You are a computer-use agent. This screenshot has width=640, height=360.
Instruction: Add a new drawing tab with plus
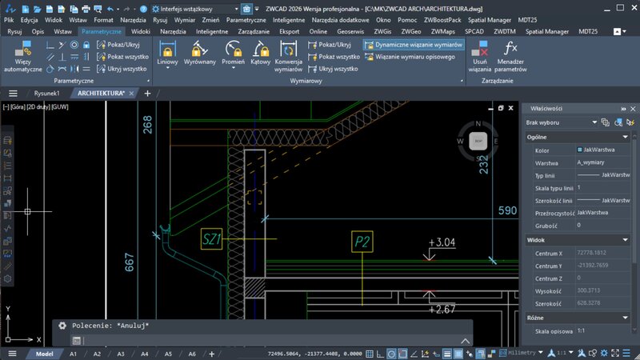coord(147,94)
